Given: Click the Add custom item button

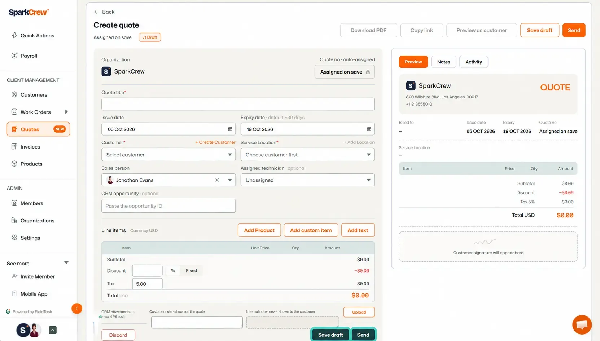Looking at the screenshot, I should pyautogui.click(x=311, y=230).
